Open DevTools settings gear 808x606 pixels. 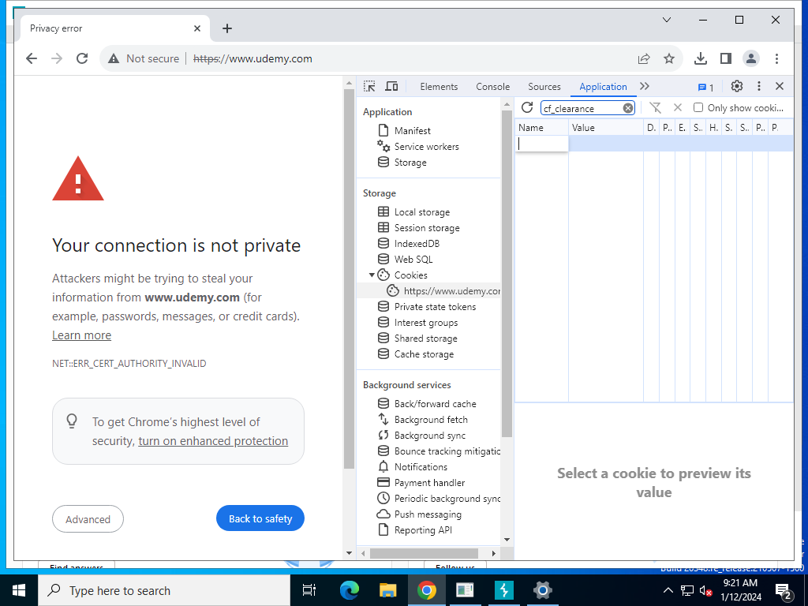point(737,86)
